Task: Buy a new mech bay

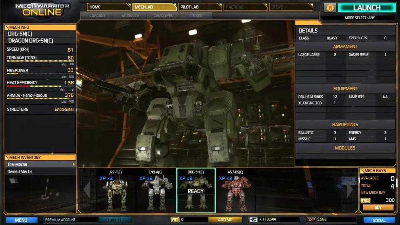Action: click(x=377, y=208)
